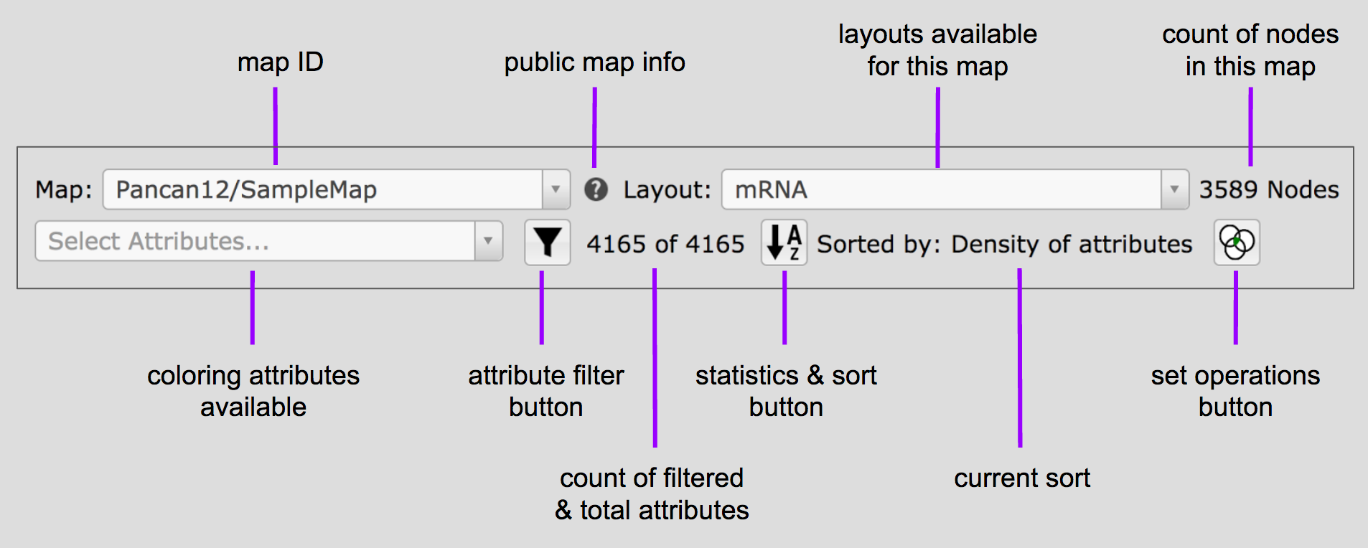Expand the Map dropdown arrow
The image size is (1368, 548).
coord(556,189)
